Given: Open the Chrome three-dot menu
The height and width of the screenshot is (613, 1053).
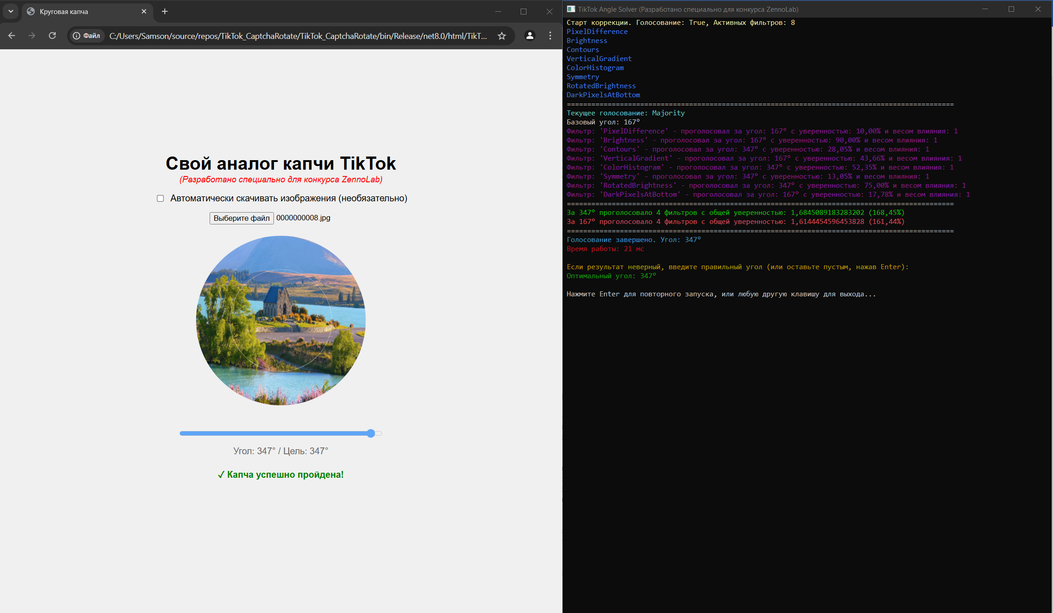Looking at the screenshot, I should [x=550, y=36].
